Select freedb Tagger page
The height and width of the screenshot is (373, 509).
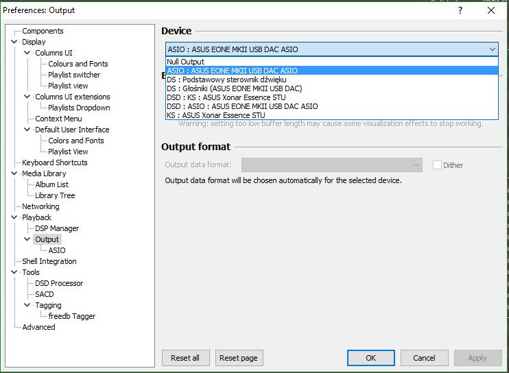72,316
